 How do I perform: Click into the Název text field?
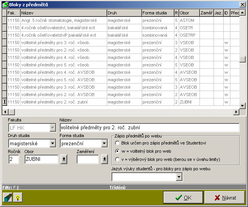coord(149,128)
